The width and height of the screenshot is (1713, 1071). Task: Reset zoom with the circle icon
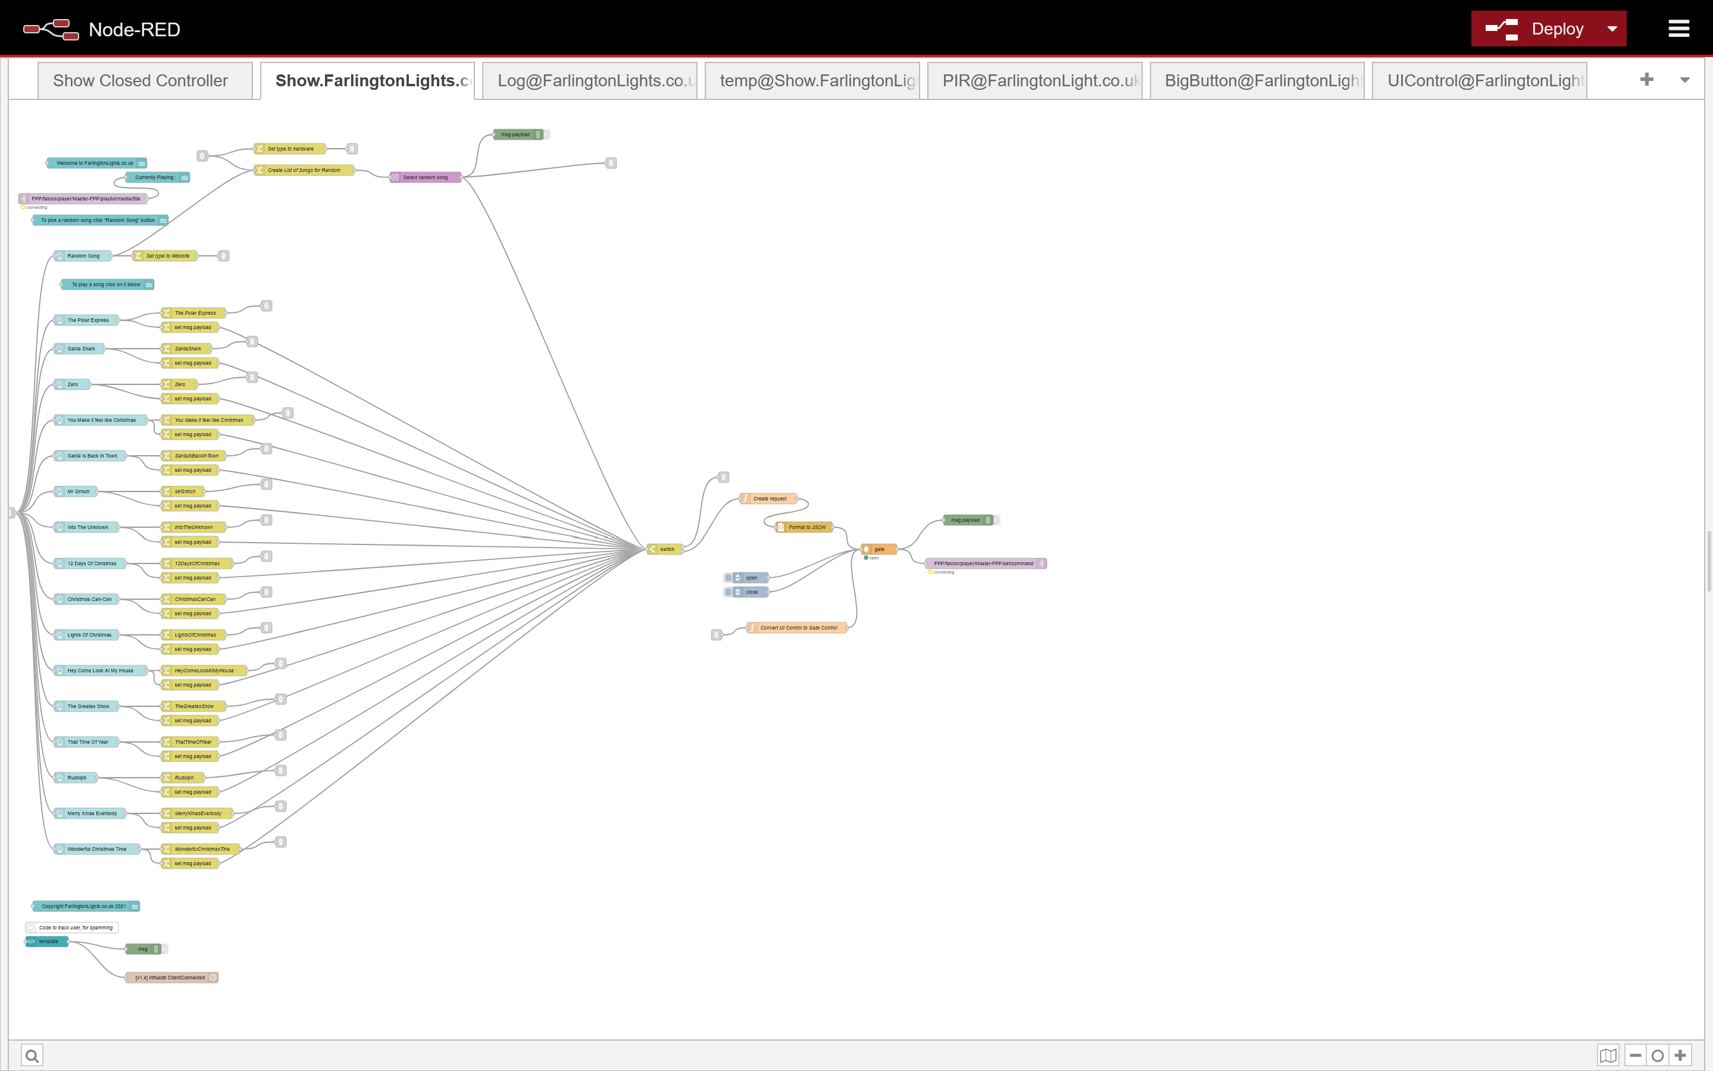click(1657, 1056)
